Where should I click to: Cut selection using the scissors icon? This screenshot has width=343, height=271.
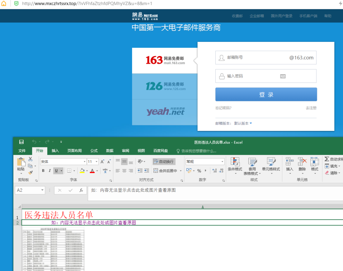click(x=30, y=159)
